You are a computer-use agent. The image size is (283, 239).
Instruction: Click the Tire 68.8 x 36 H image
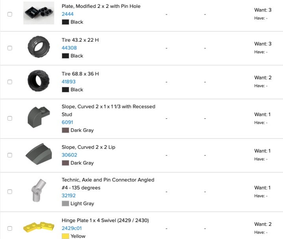click(x=39, y=81)
